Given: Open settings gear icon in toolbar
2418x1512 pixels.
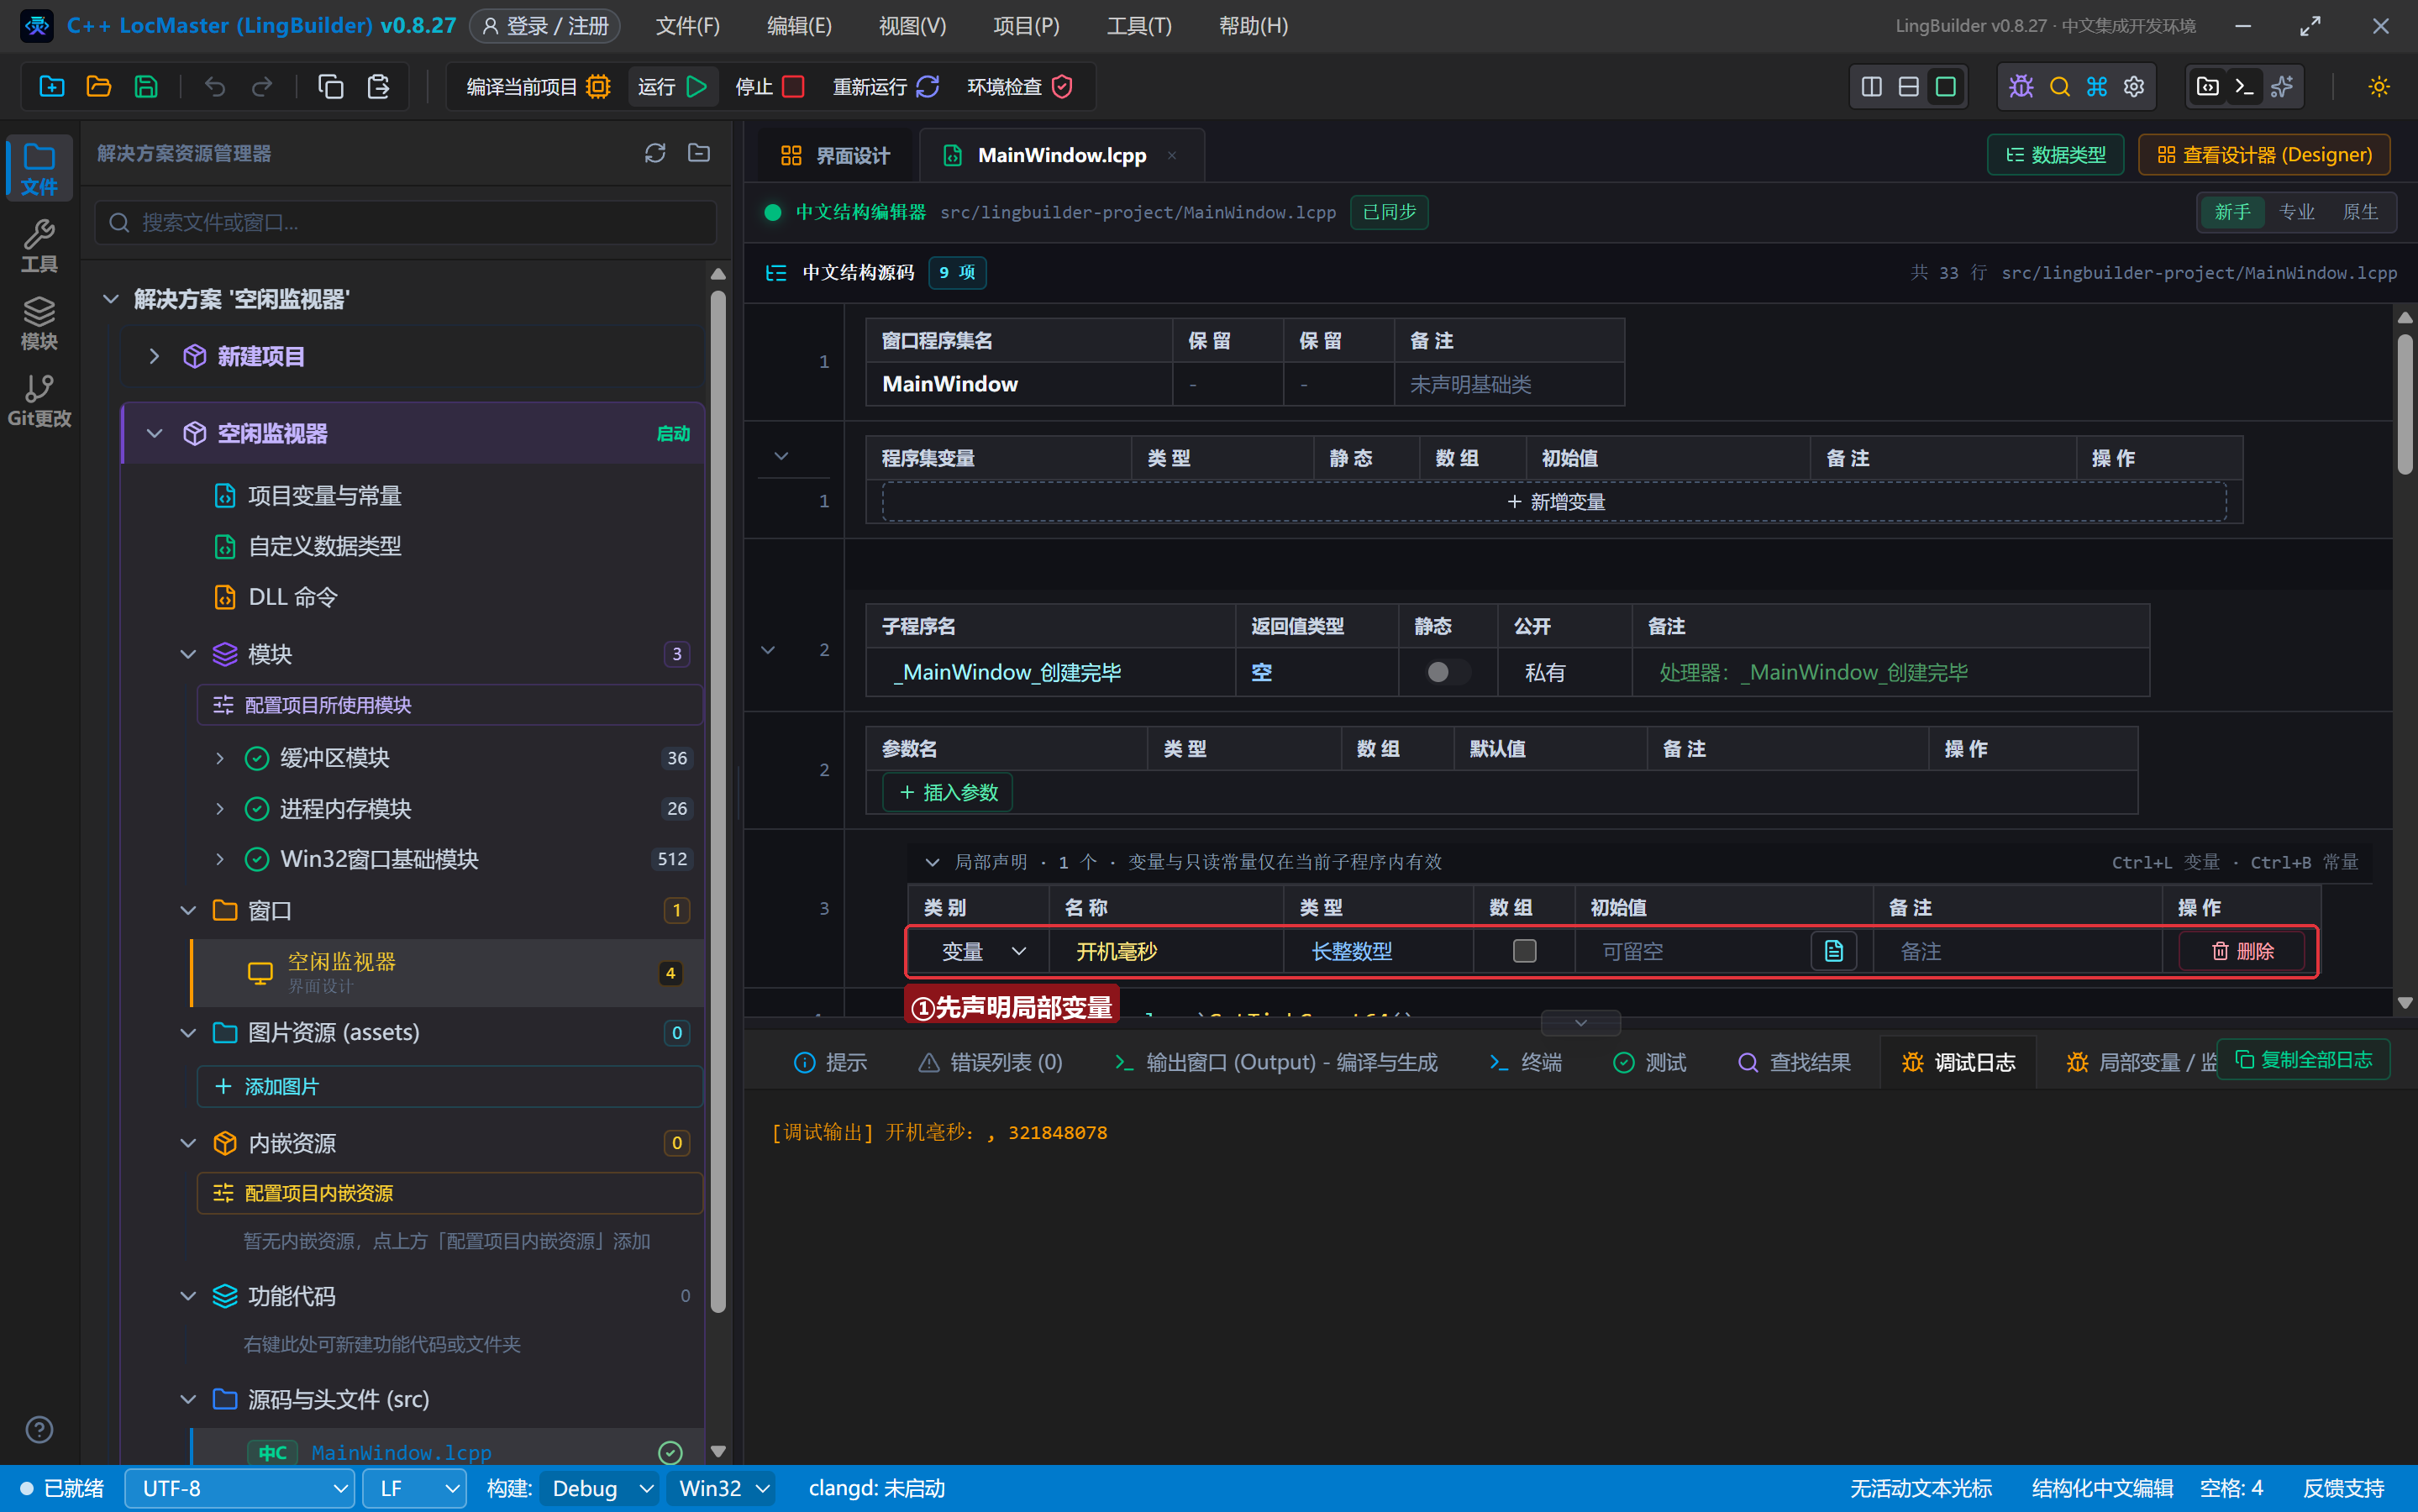Looking at the screenshot, I should (x=2134, y=87).
